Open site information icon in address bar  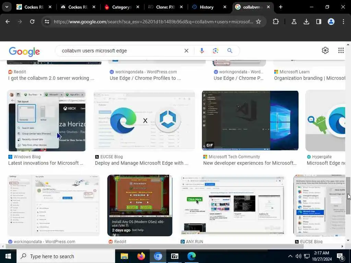(x=47, y=22)
